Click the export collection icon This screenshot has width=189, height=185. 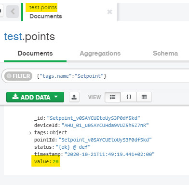click(x=74, y=97)
